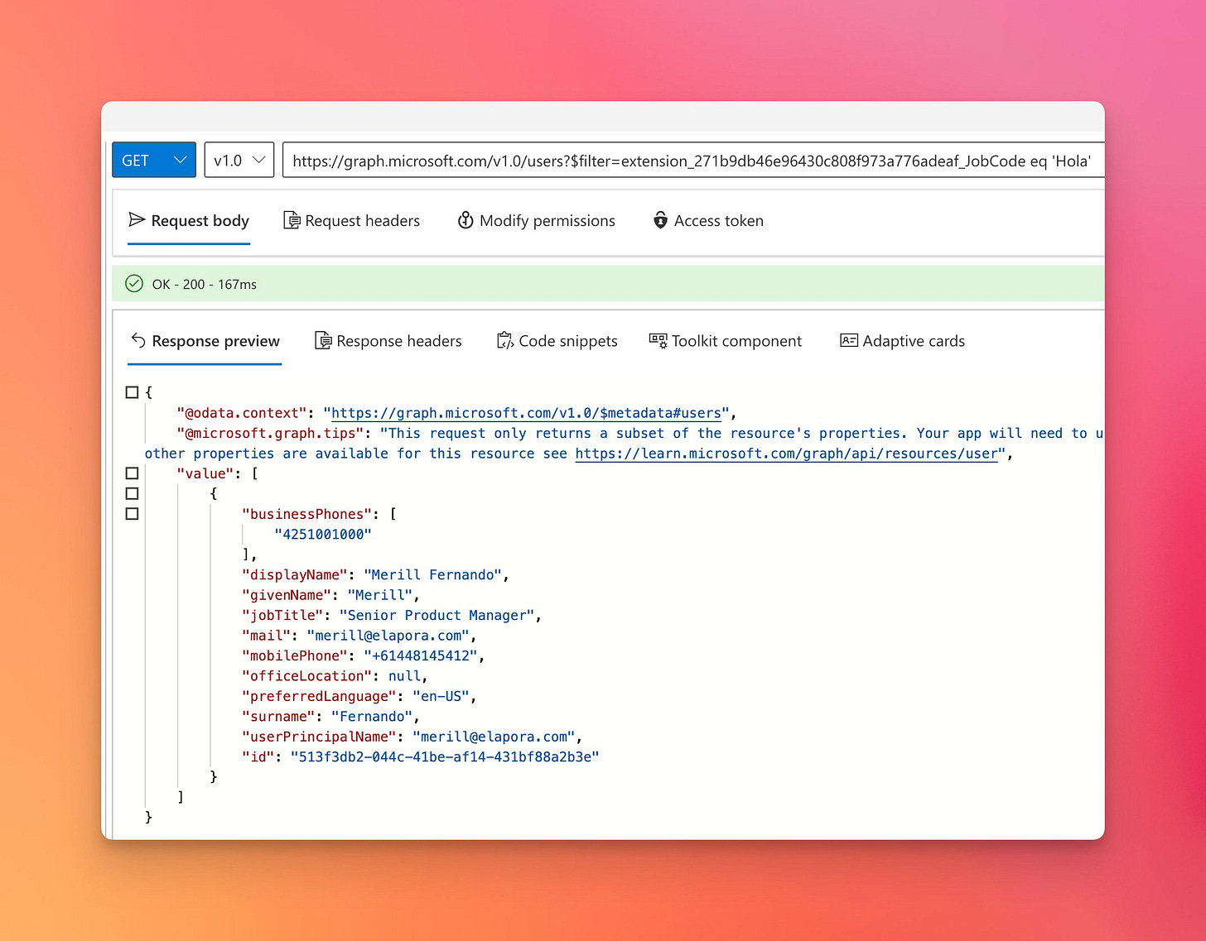The image size is (1206, 941).
Task: Follow the learn.microsoft.com user resource link
Action: point(786,454)
